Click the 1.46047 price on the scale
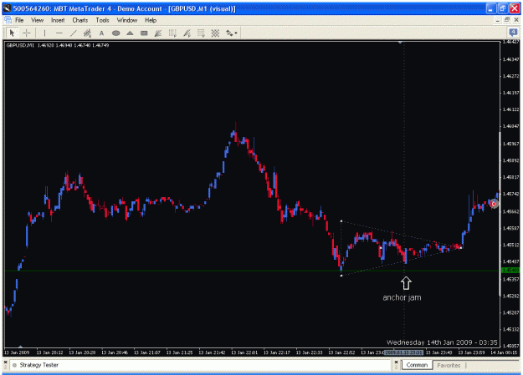This screenshot has height=375, width=523. [510, 126]
